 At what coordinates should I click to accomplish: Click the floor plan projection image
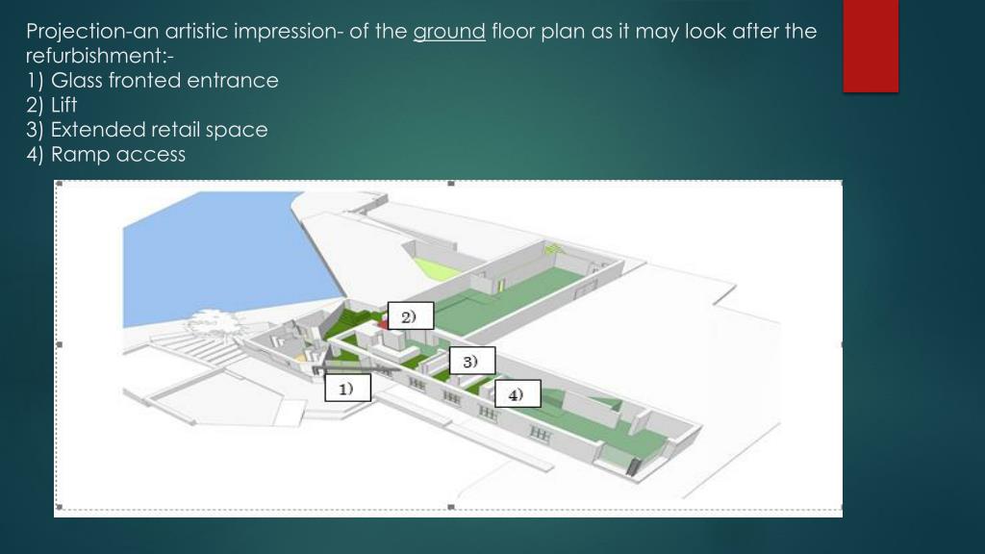coord(448,348)
